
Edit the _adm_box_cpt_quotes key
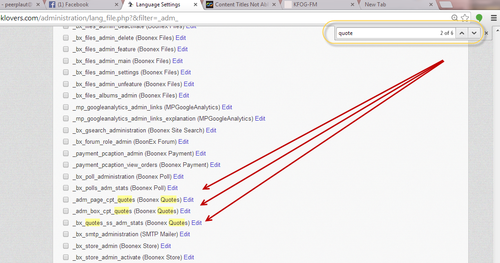[x=185, y=211]
